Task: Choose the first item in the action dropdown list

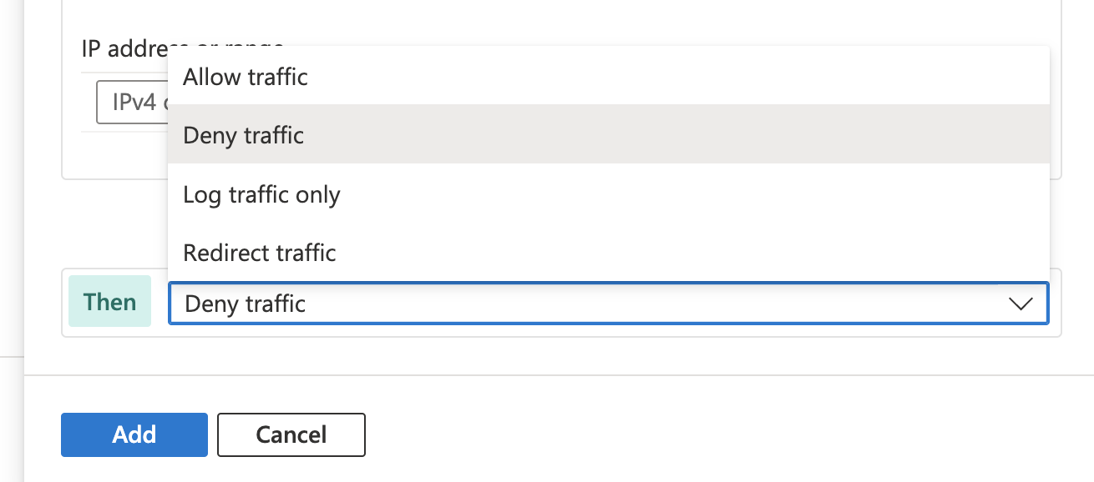Action: (246, 78)
